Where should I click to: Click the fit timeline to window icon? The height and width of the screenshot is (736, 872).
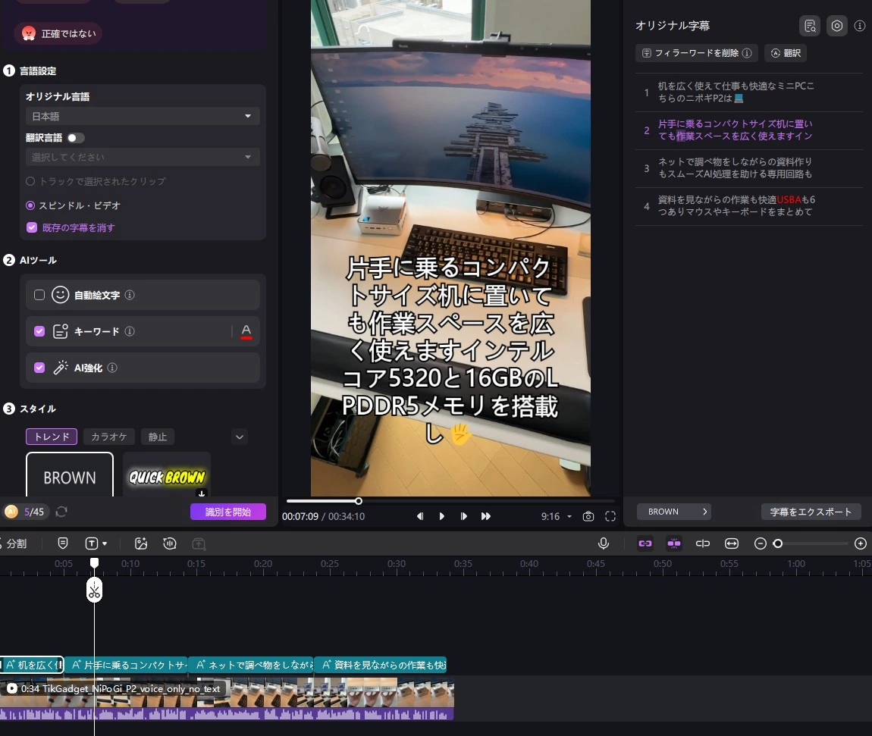[x=731, y=543]
